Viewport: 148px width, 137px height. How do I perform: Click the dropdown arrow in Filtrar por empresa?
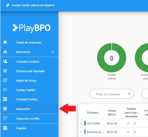coord(129,94)
